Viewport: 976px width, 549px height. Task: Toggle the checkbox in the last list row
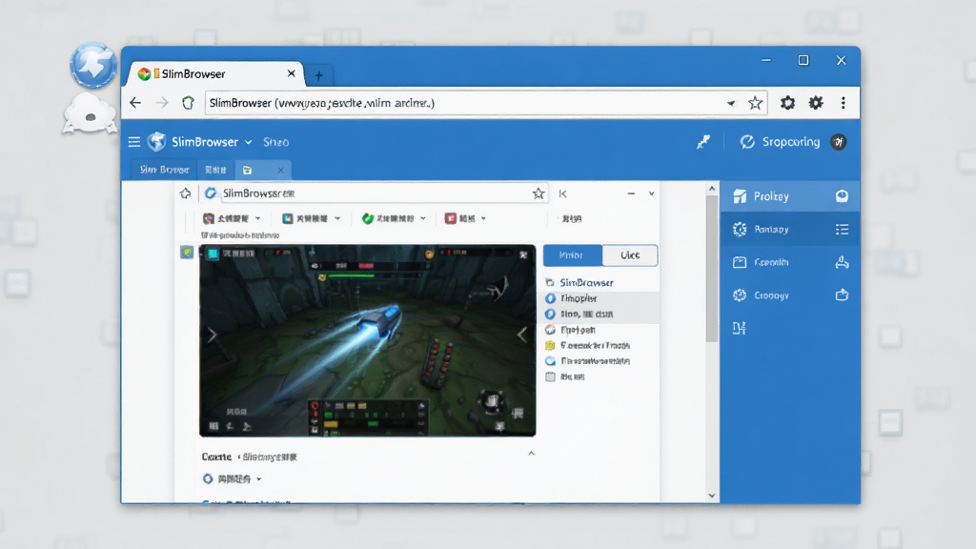click(x=550, y=376)
